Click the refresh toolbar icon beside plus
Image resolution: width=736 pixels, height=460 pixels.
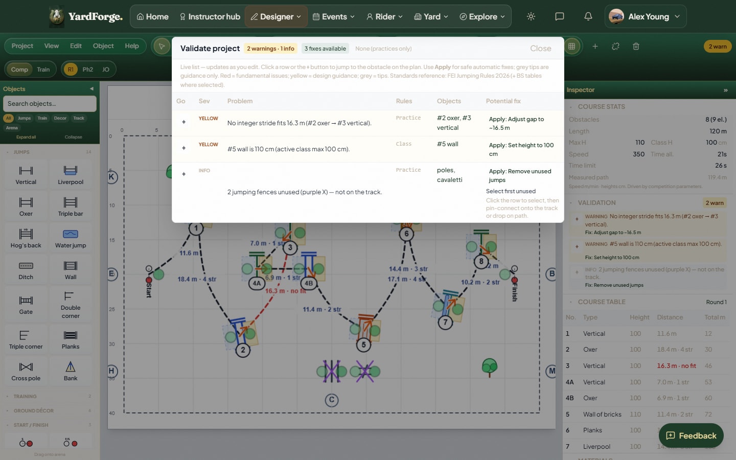615,46
